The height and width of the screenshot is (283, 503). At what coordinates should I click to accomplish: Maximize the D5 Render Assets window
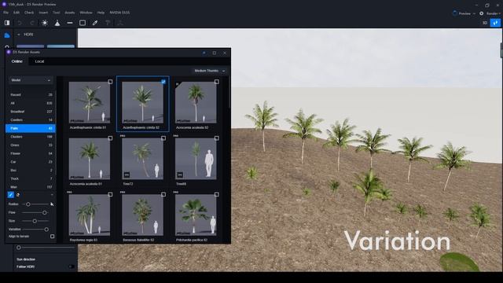click(x=215, y=53)
